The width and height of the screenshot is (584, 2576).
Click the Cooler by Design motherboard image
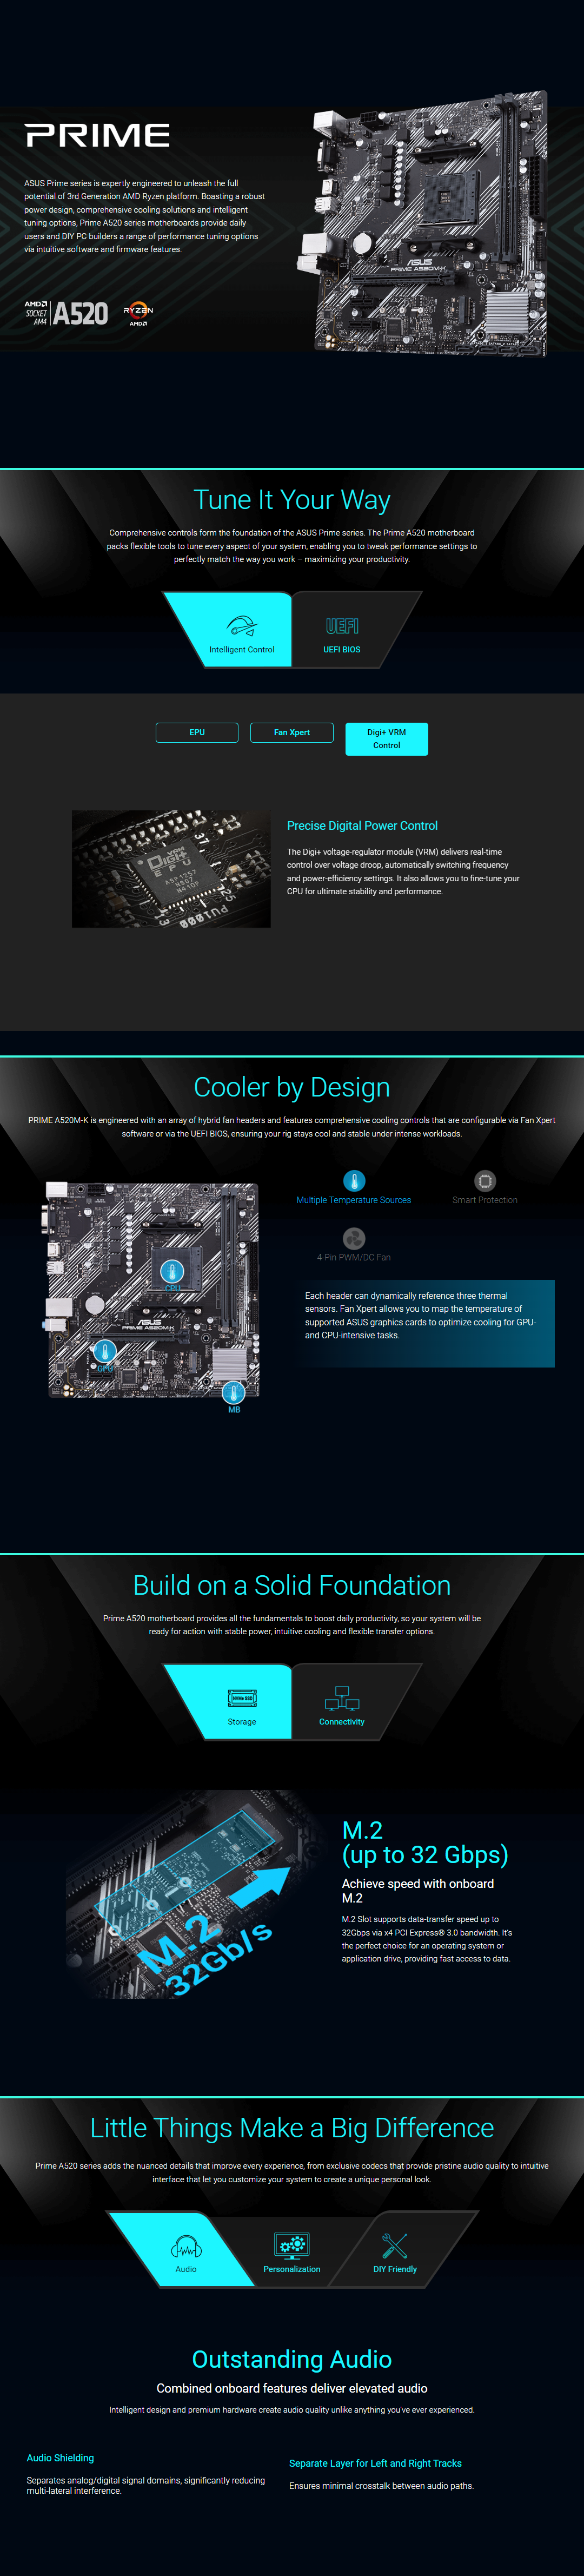coord(152,1290)
